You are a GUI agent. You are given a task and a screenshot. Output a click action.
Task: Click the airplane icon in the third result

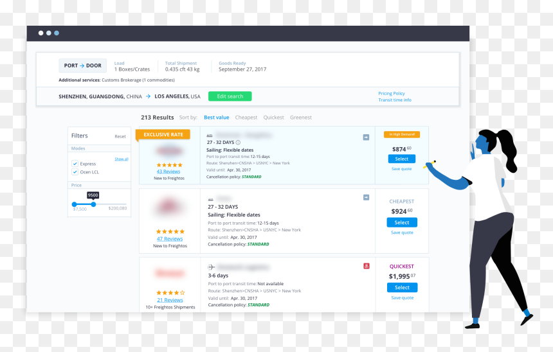point(212,267)
